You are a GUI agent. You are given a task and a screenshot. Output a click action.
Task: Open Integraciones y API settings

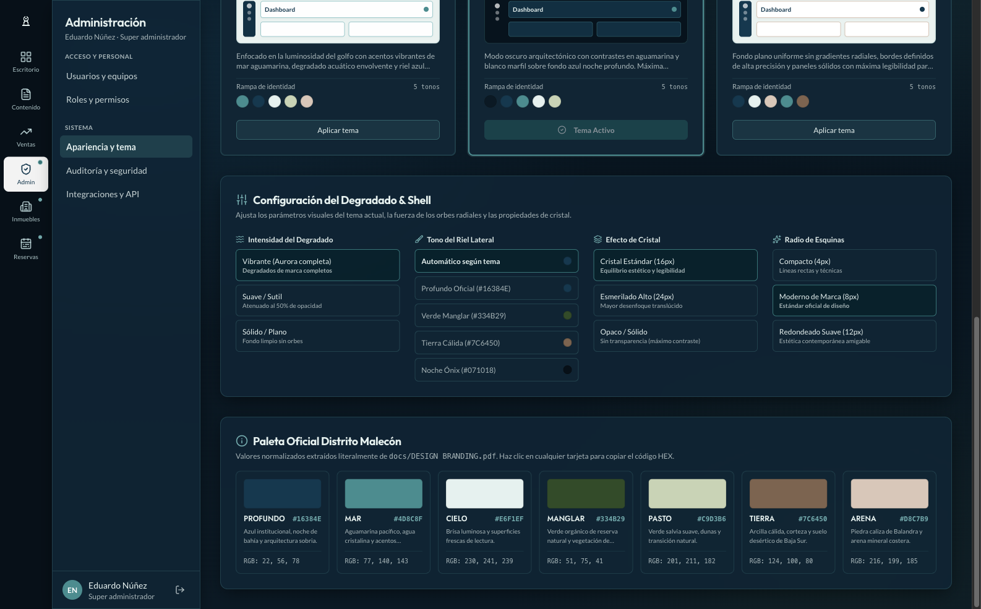[x=126, y=194]
